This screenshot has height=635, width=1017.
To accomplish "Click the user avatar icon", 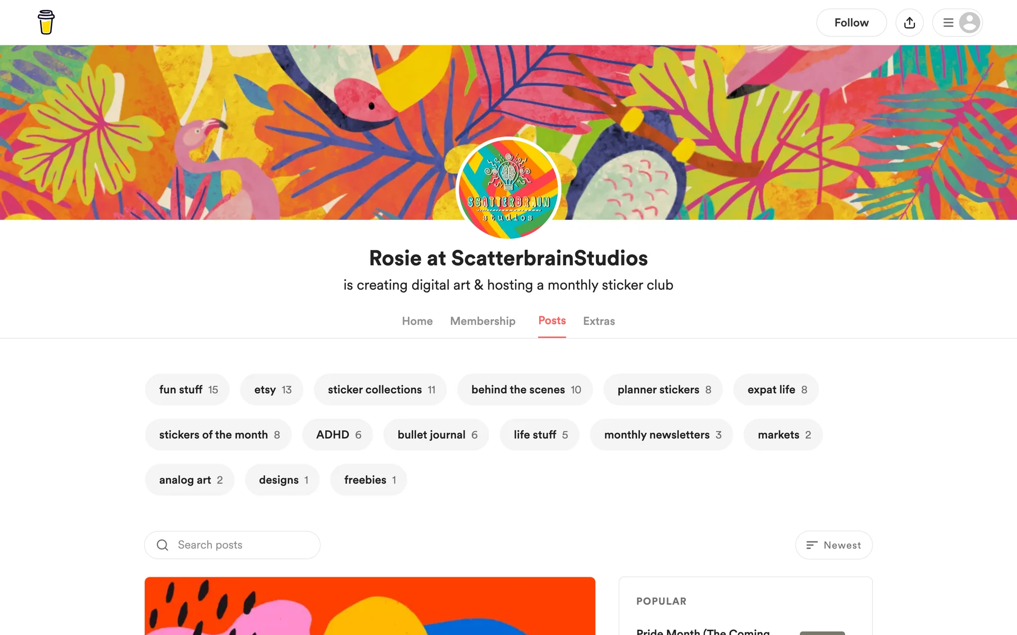I will [969, 23].
